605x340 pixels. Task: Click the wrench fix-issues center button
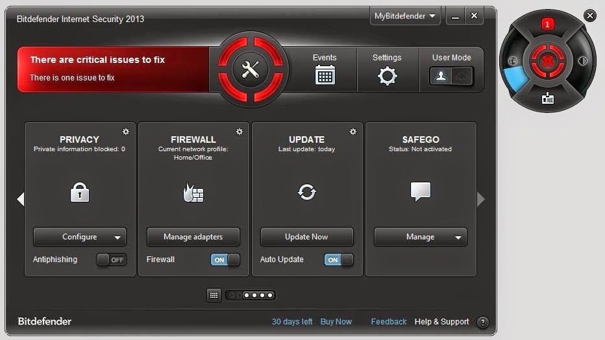(x=251, y=69)
